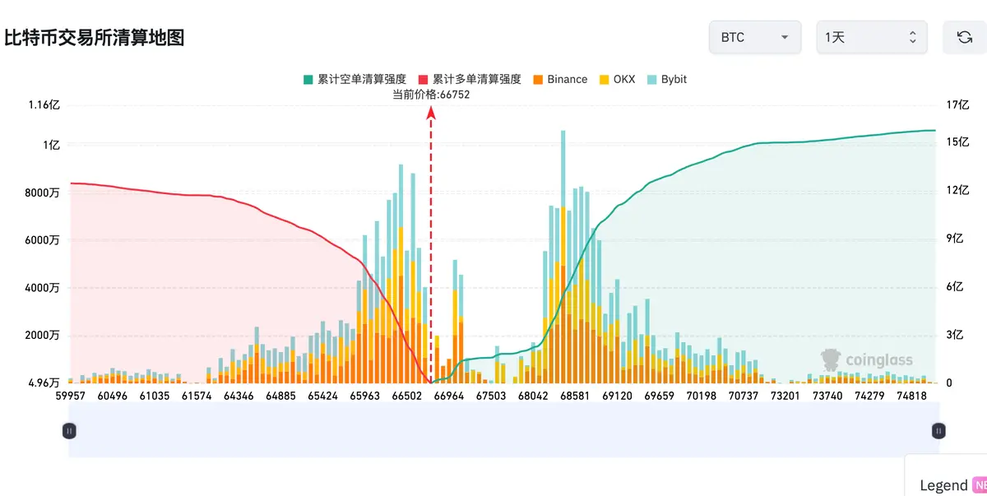
Task: Click right axis value 12亿
Action: click(958, 191)
